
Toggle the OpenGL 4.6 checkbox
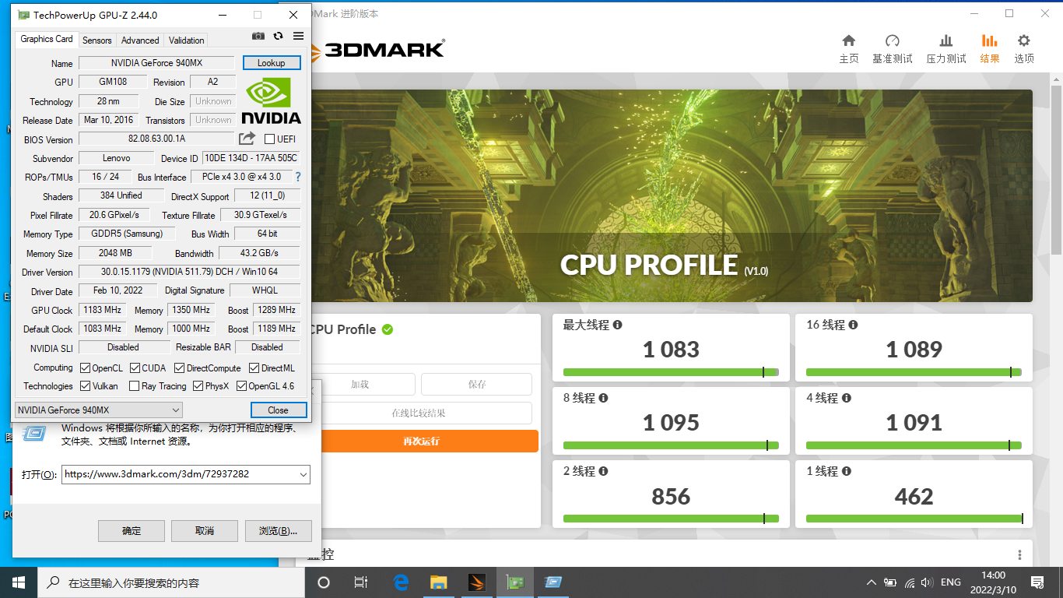(x=241, y=385)
